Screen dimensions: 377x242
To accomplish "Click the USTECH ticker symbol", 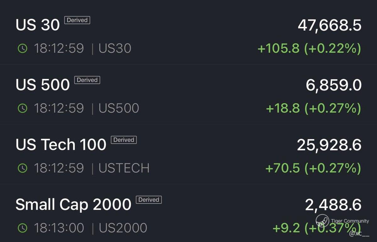I will tap(124, 168).
